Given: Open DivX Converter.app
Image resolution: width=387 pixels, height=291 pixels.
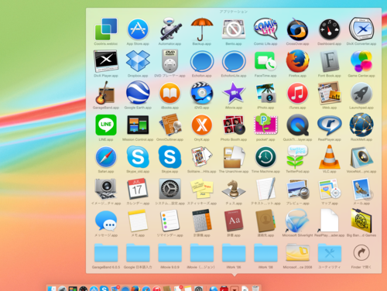Looking at the screenshot, I should [361, 29].
